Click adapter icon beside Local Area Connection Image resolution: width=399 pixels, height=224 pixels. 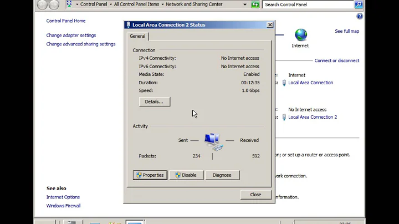point(284,83)
